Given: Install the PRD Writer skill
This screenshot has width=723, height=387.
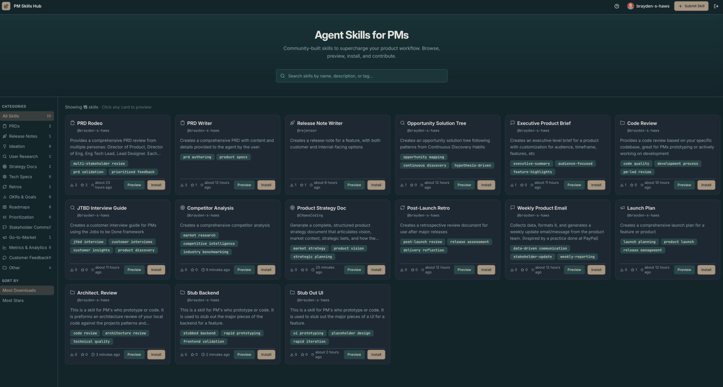Looking at the screenshot, I should 266,185.
